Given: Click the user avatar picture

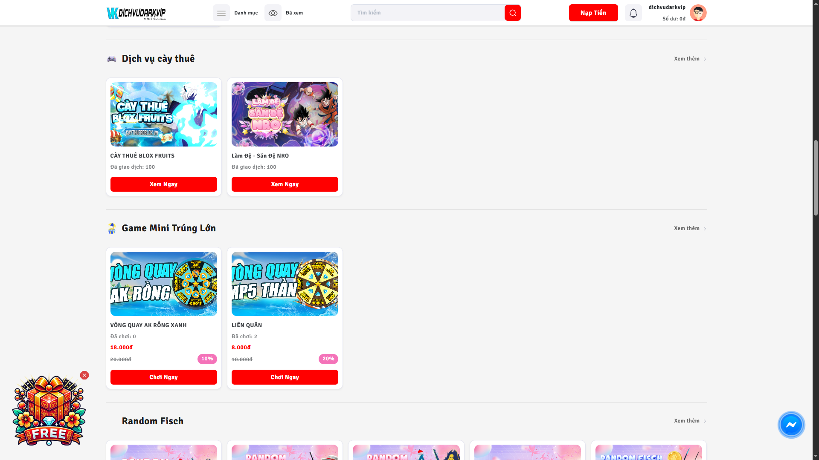Looking at the screenshot, I should tap(698, 13).
